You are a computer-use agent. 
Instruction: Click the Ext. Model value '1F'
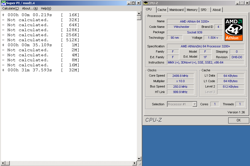(x=205, y=57)
